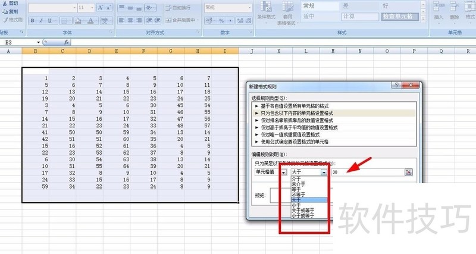Click the insert function fx icon

click(67, 42)
